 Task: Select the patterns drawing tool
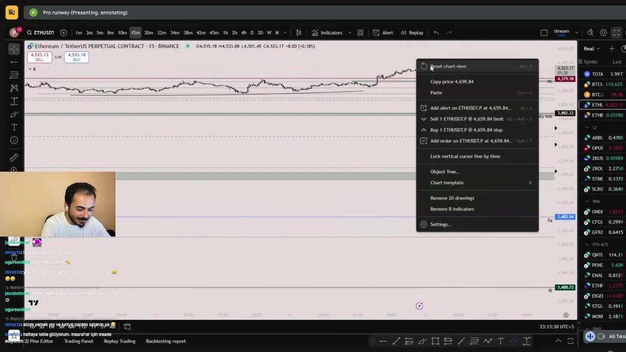[14, 88]
